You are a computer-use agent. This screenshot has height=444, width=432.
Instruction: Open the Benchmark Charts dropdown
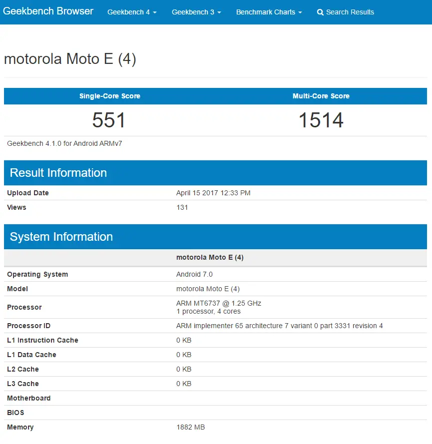coord(269,12)
